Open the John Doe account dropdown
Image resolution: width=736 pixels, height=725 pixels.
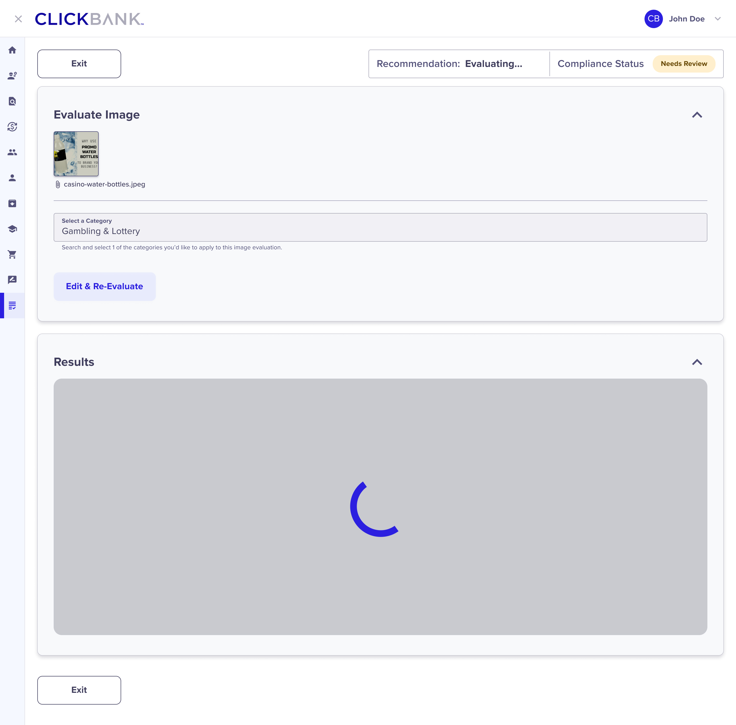point(718,19)
